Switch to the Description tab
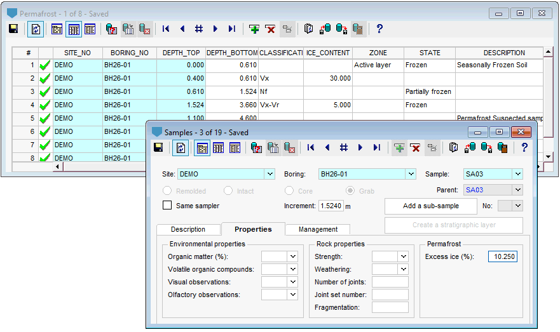The width and height of the screenshot is (560, 332). click(188, 229)
